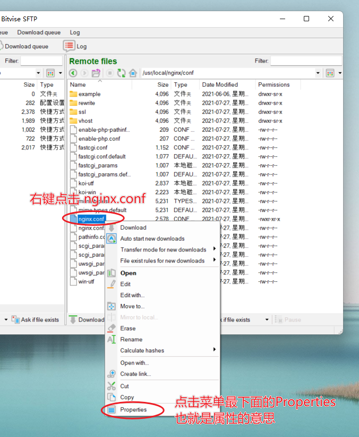The width and height of the screenshot is (359, 437).
Task: Choose Download from the context menu
Action: [163, 228]
